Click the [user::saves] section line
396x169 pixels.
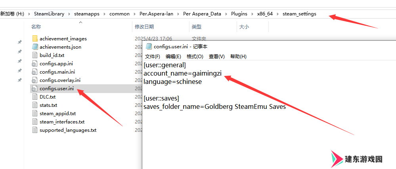click(x=161, y=99)
